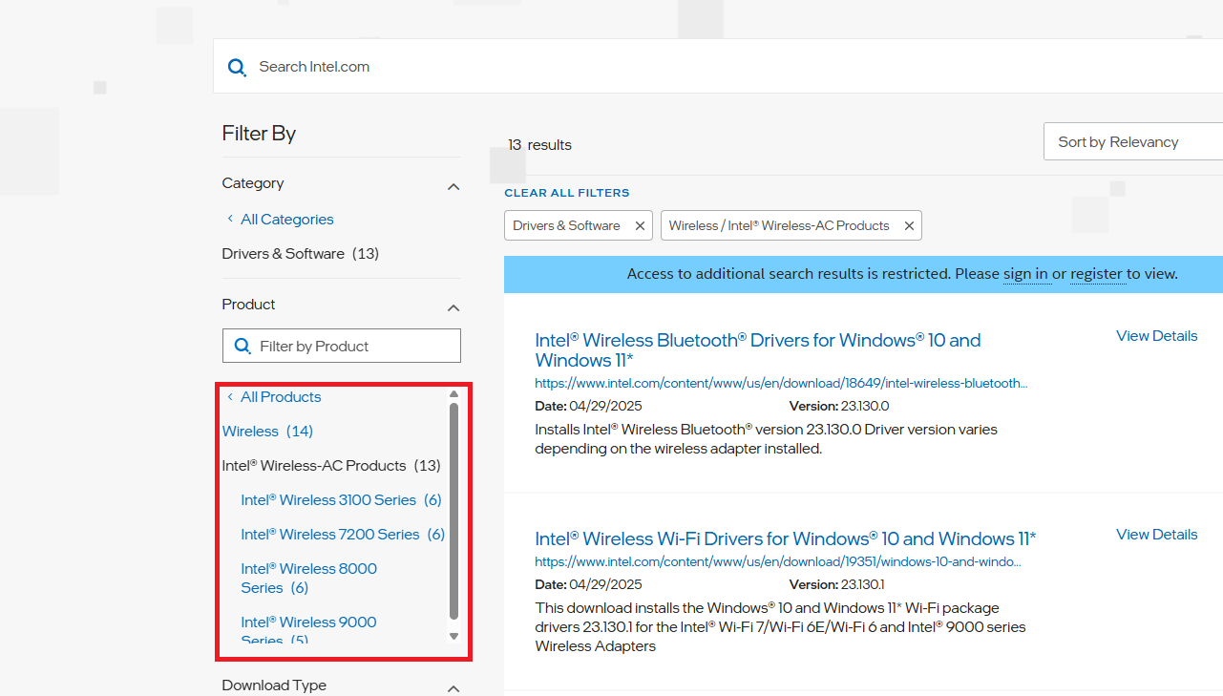Open the Sort by Relevancy dropdown

(1131, 142)
